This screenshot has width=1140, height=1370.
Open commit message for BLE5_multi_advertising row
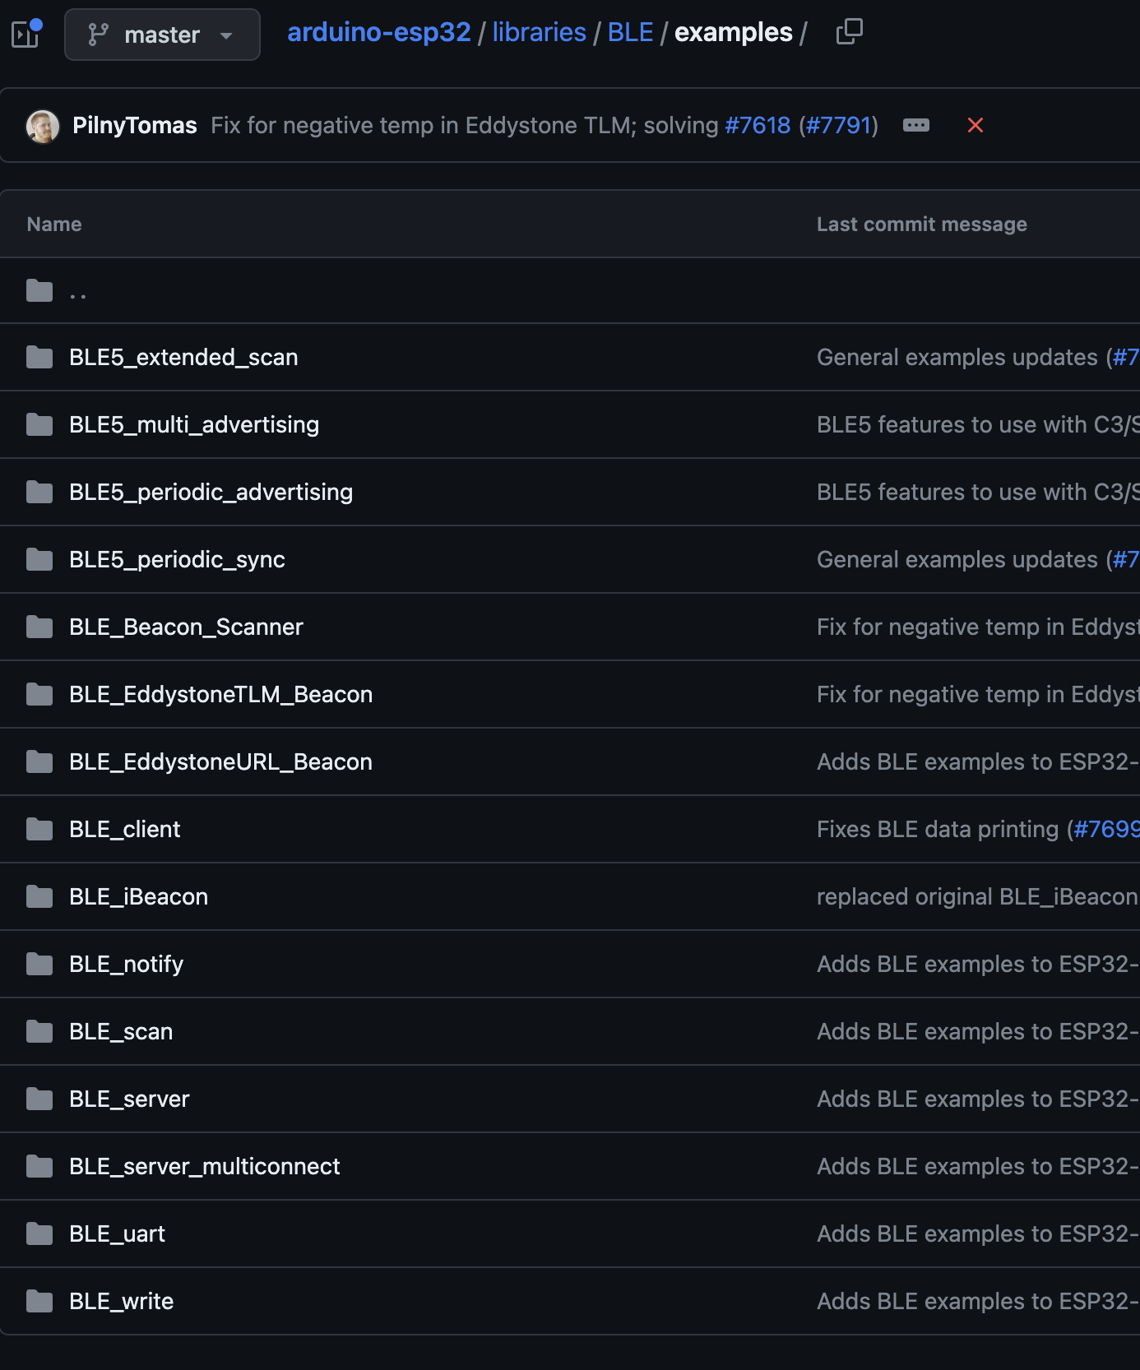tap(978, 424)
